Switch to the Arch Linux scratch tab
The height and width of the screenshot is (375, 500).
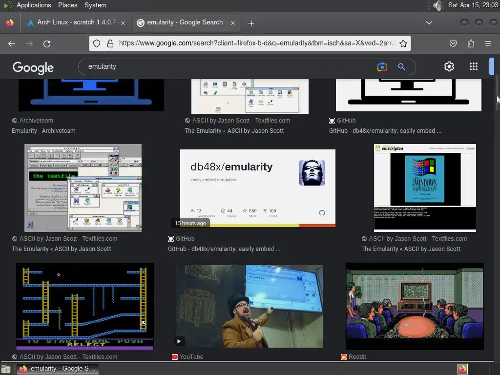click(x=76, y=22)
